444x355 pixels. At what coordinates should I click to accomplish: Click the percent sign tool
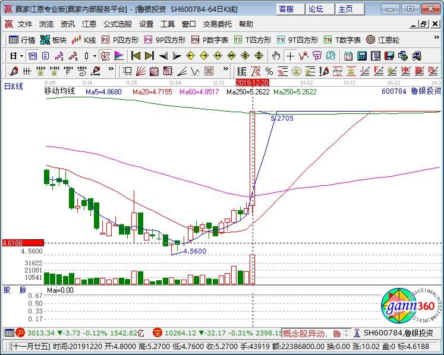(269, 71)
